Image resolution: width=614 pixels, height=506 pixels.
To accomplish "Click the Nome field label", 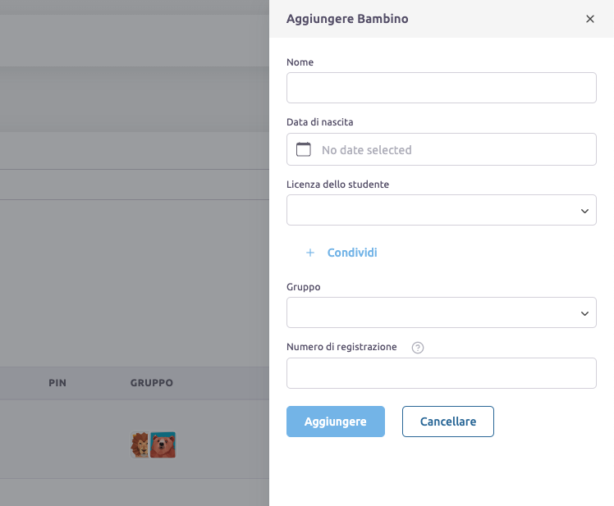I will coord(300,62).
